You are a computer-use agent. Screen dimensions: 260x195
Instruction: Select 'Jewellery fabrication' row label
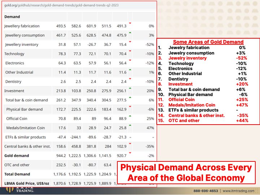pos(22,26)
